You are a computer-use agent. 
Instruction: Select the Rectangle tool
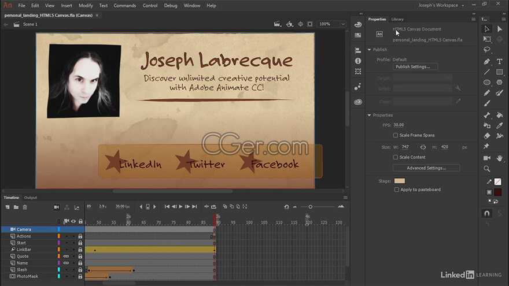coord(500,72)
